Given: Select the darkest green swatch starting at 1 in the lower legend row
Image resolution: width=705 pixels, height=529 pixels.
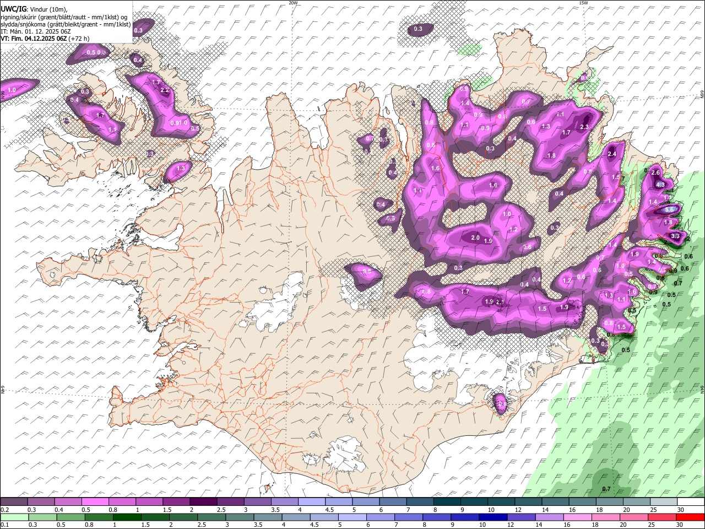Looking at the screenshot, I should click(127, 517).
